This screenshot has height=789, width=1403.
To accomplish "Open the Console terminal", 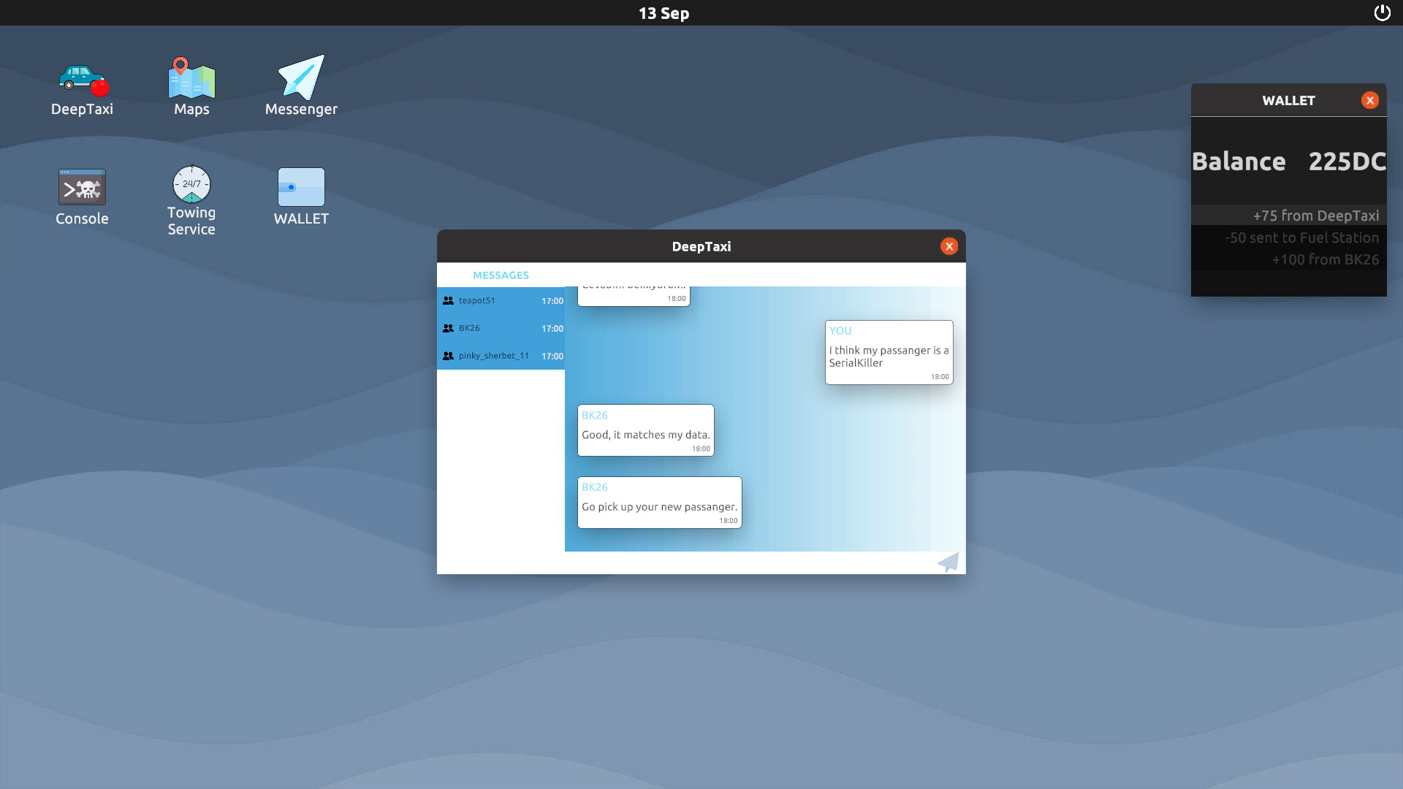I will pos(82,187).
